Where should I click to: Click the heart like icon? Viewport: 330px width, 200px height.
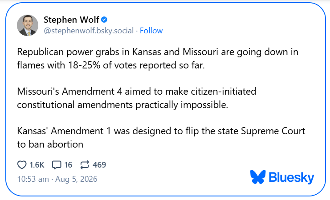(x=22, y=165)
